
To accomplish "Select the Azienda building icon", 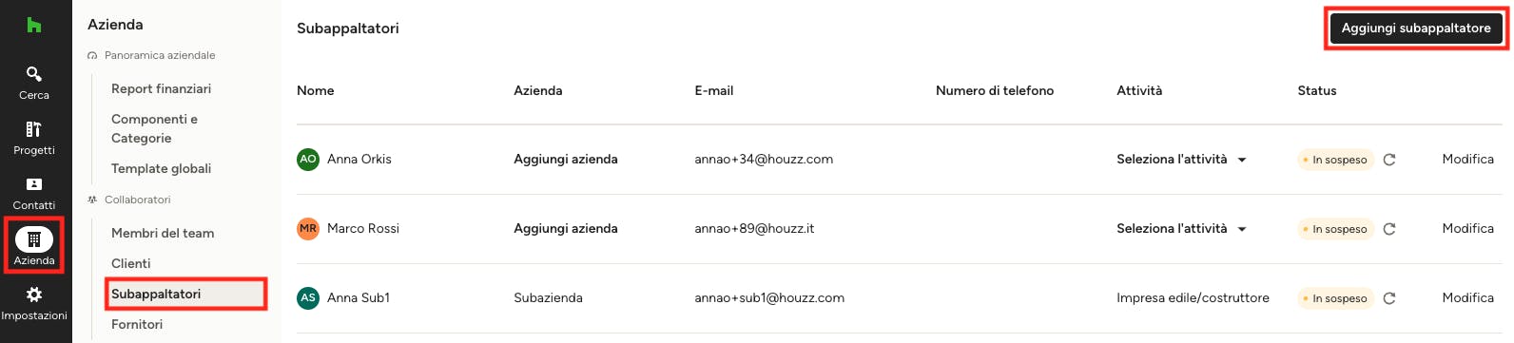I will coord(34,239).
